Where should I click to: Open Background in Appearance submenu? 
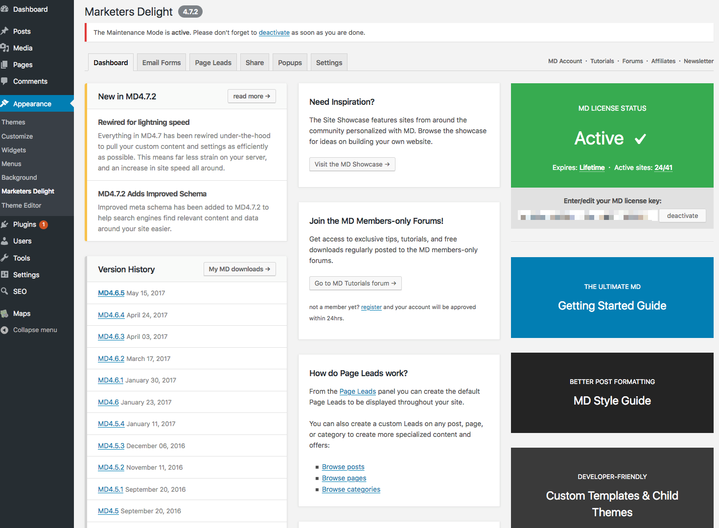(x=19, y=177)
